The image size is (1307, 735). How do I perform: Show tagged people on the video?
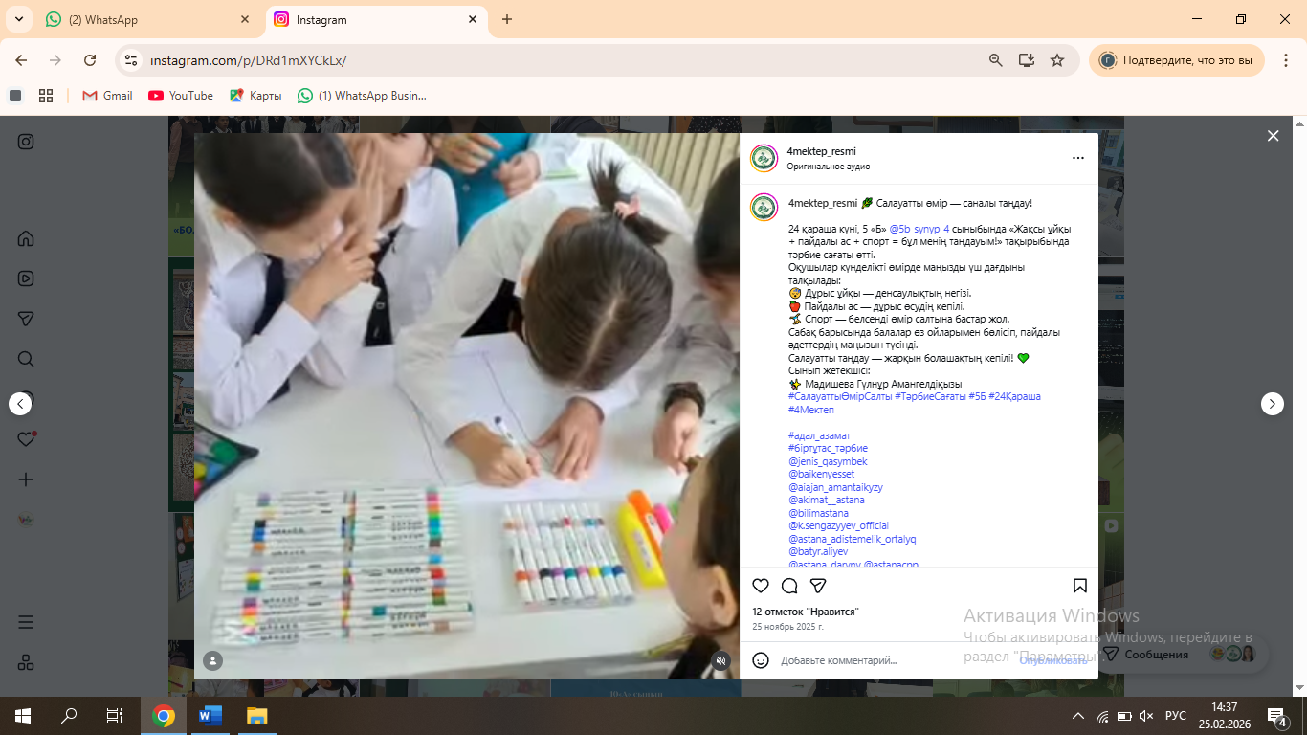212,660
